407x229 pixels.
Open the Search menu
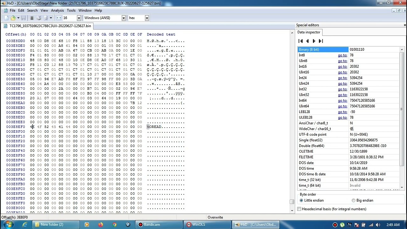32,10
